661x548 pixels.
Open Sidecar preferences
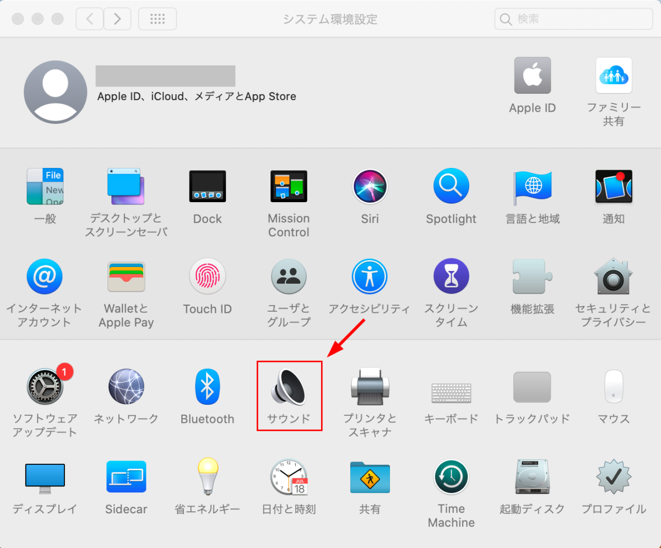pos(126,476)
